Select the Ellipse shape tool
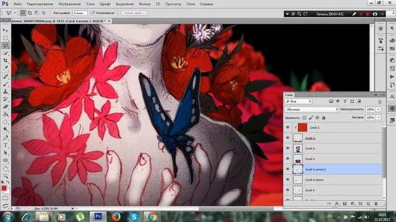 tap(6, 160)
